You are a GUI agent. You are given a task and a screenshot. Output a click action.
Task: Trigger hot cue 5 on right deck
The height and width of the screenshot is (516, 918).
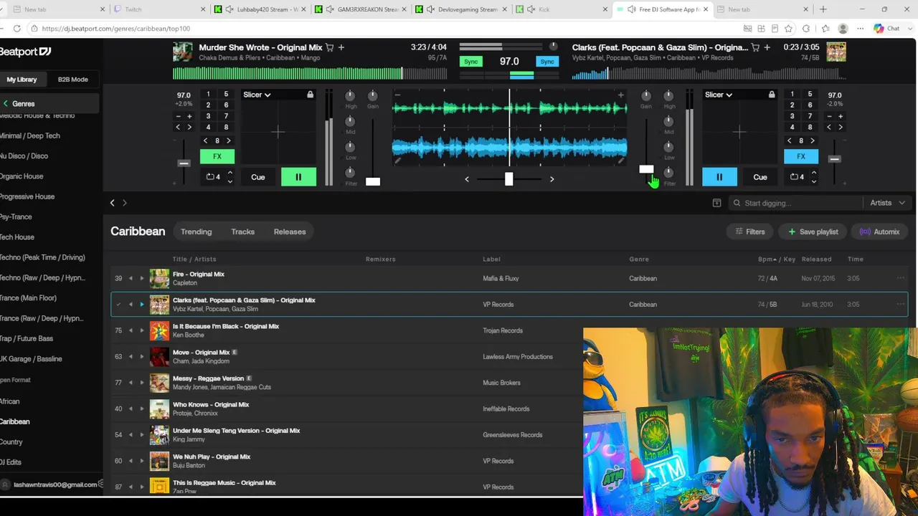click(810, 95)
